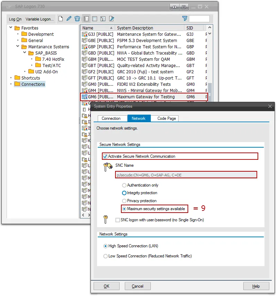Open the filter icon near the search box
278x297 pixels.
[x=184, y=18]
